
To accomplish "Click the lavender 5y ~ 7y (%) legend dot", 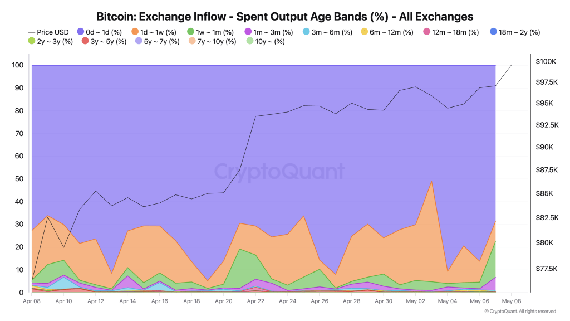I will (x=139, y=41).
